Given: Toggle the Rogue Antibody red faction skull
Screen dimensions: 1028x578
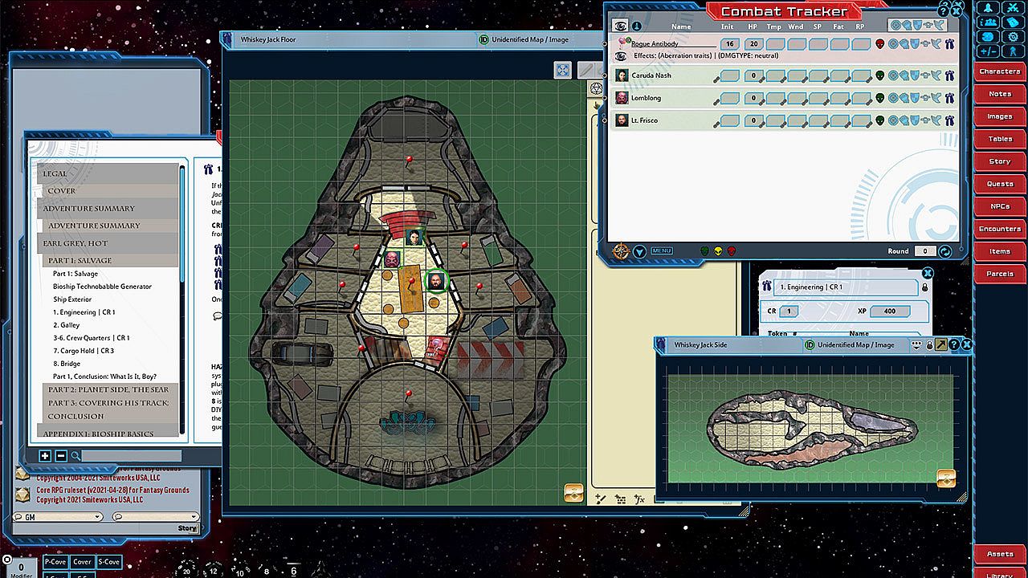Looking at the screenshot, I should tap(880, 44).
